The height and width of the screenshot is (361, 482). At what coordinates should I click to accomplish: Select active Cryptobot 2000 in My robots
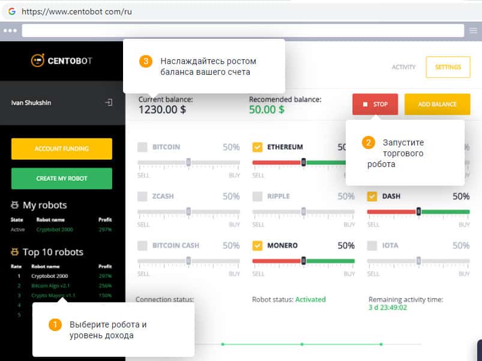[55, 229]
